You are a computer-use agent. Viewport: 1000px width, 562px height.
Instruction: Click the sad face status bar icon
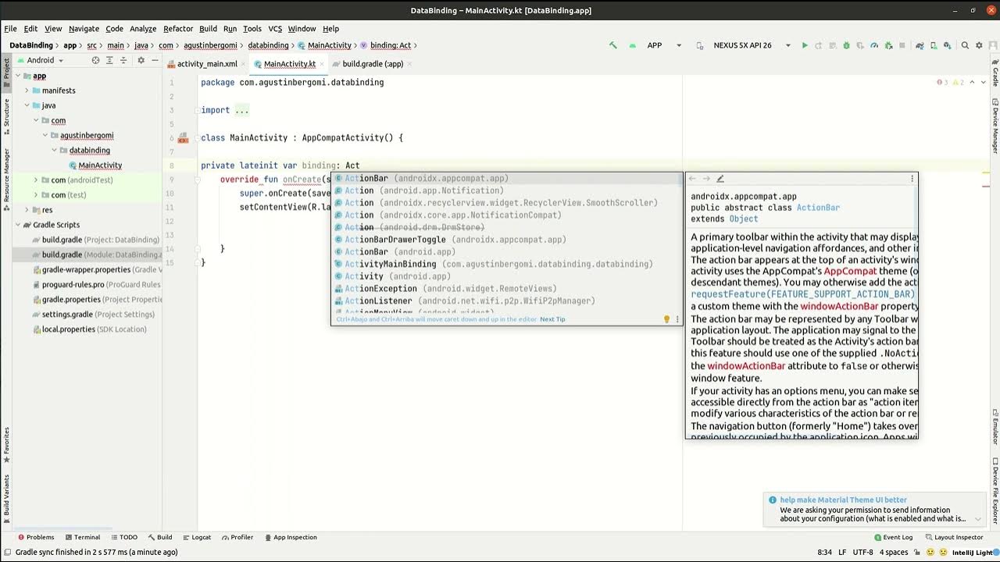tap(943, 552)
